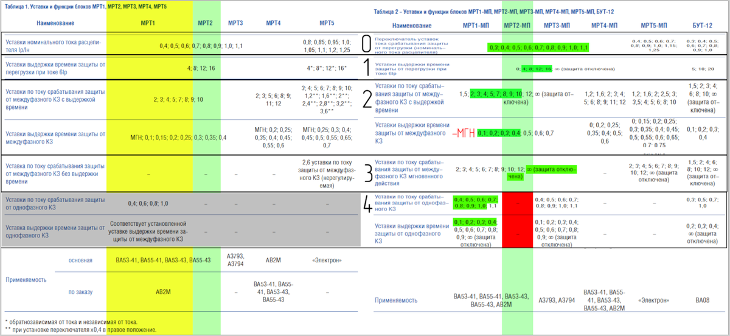Click МРТ5 values '0,8; 0,85; 0,95; 1,0'
Image resolution: width=730 pixels, height=336 pixels.
[327, 46]
